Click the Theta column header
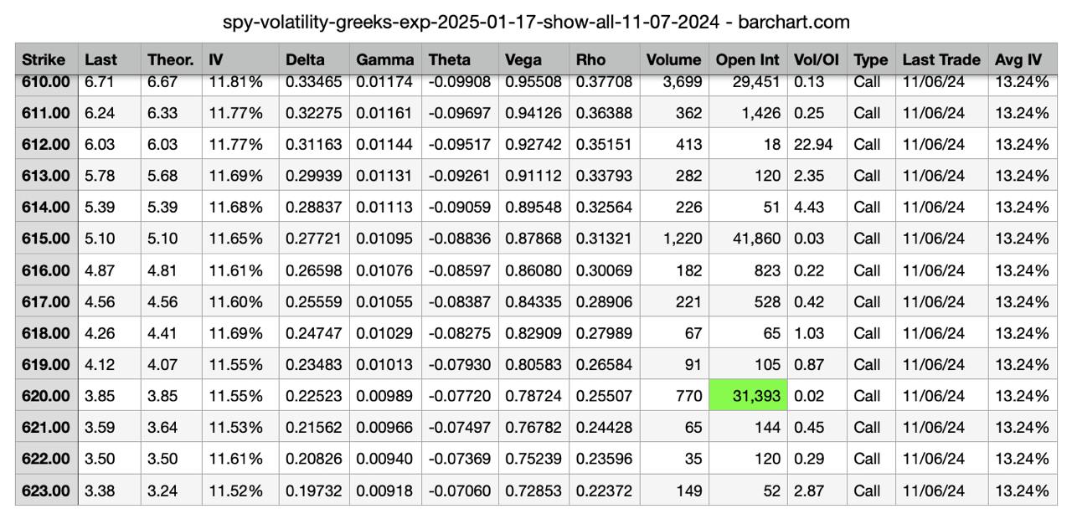1072x519 pixels. 450,59
